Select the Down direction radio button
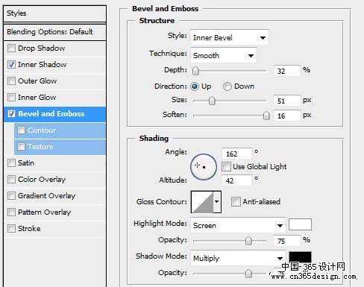 click(227, 86)
